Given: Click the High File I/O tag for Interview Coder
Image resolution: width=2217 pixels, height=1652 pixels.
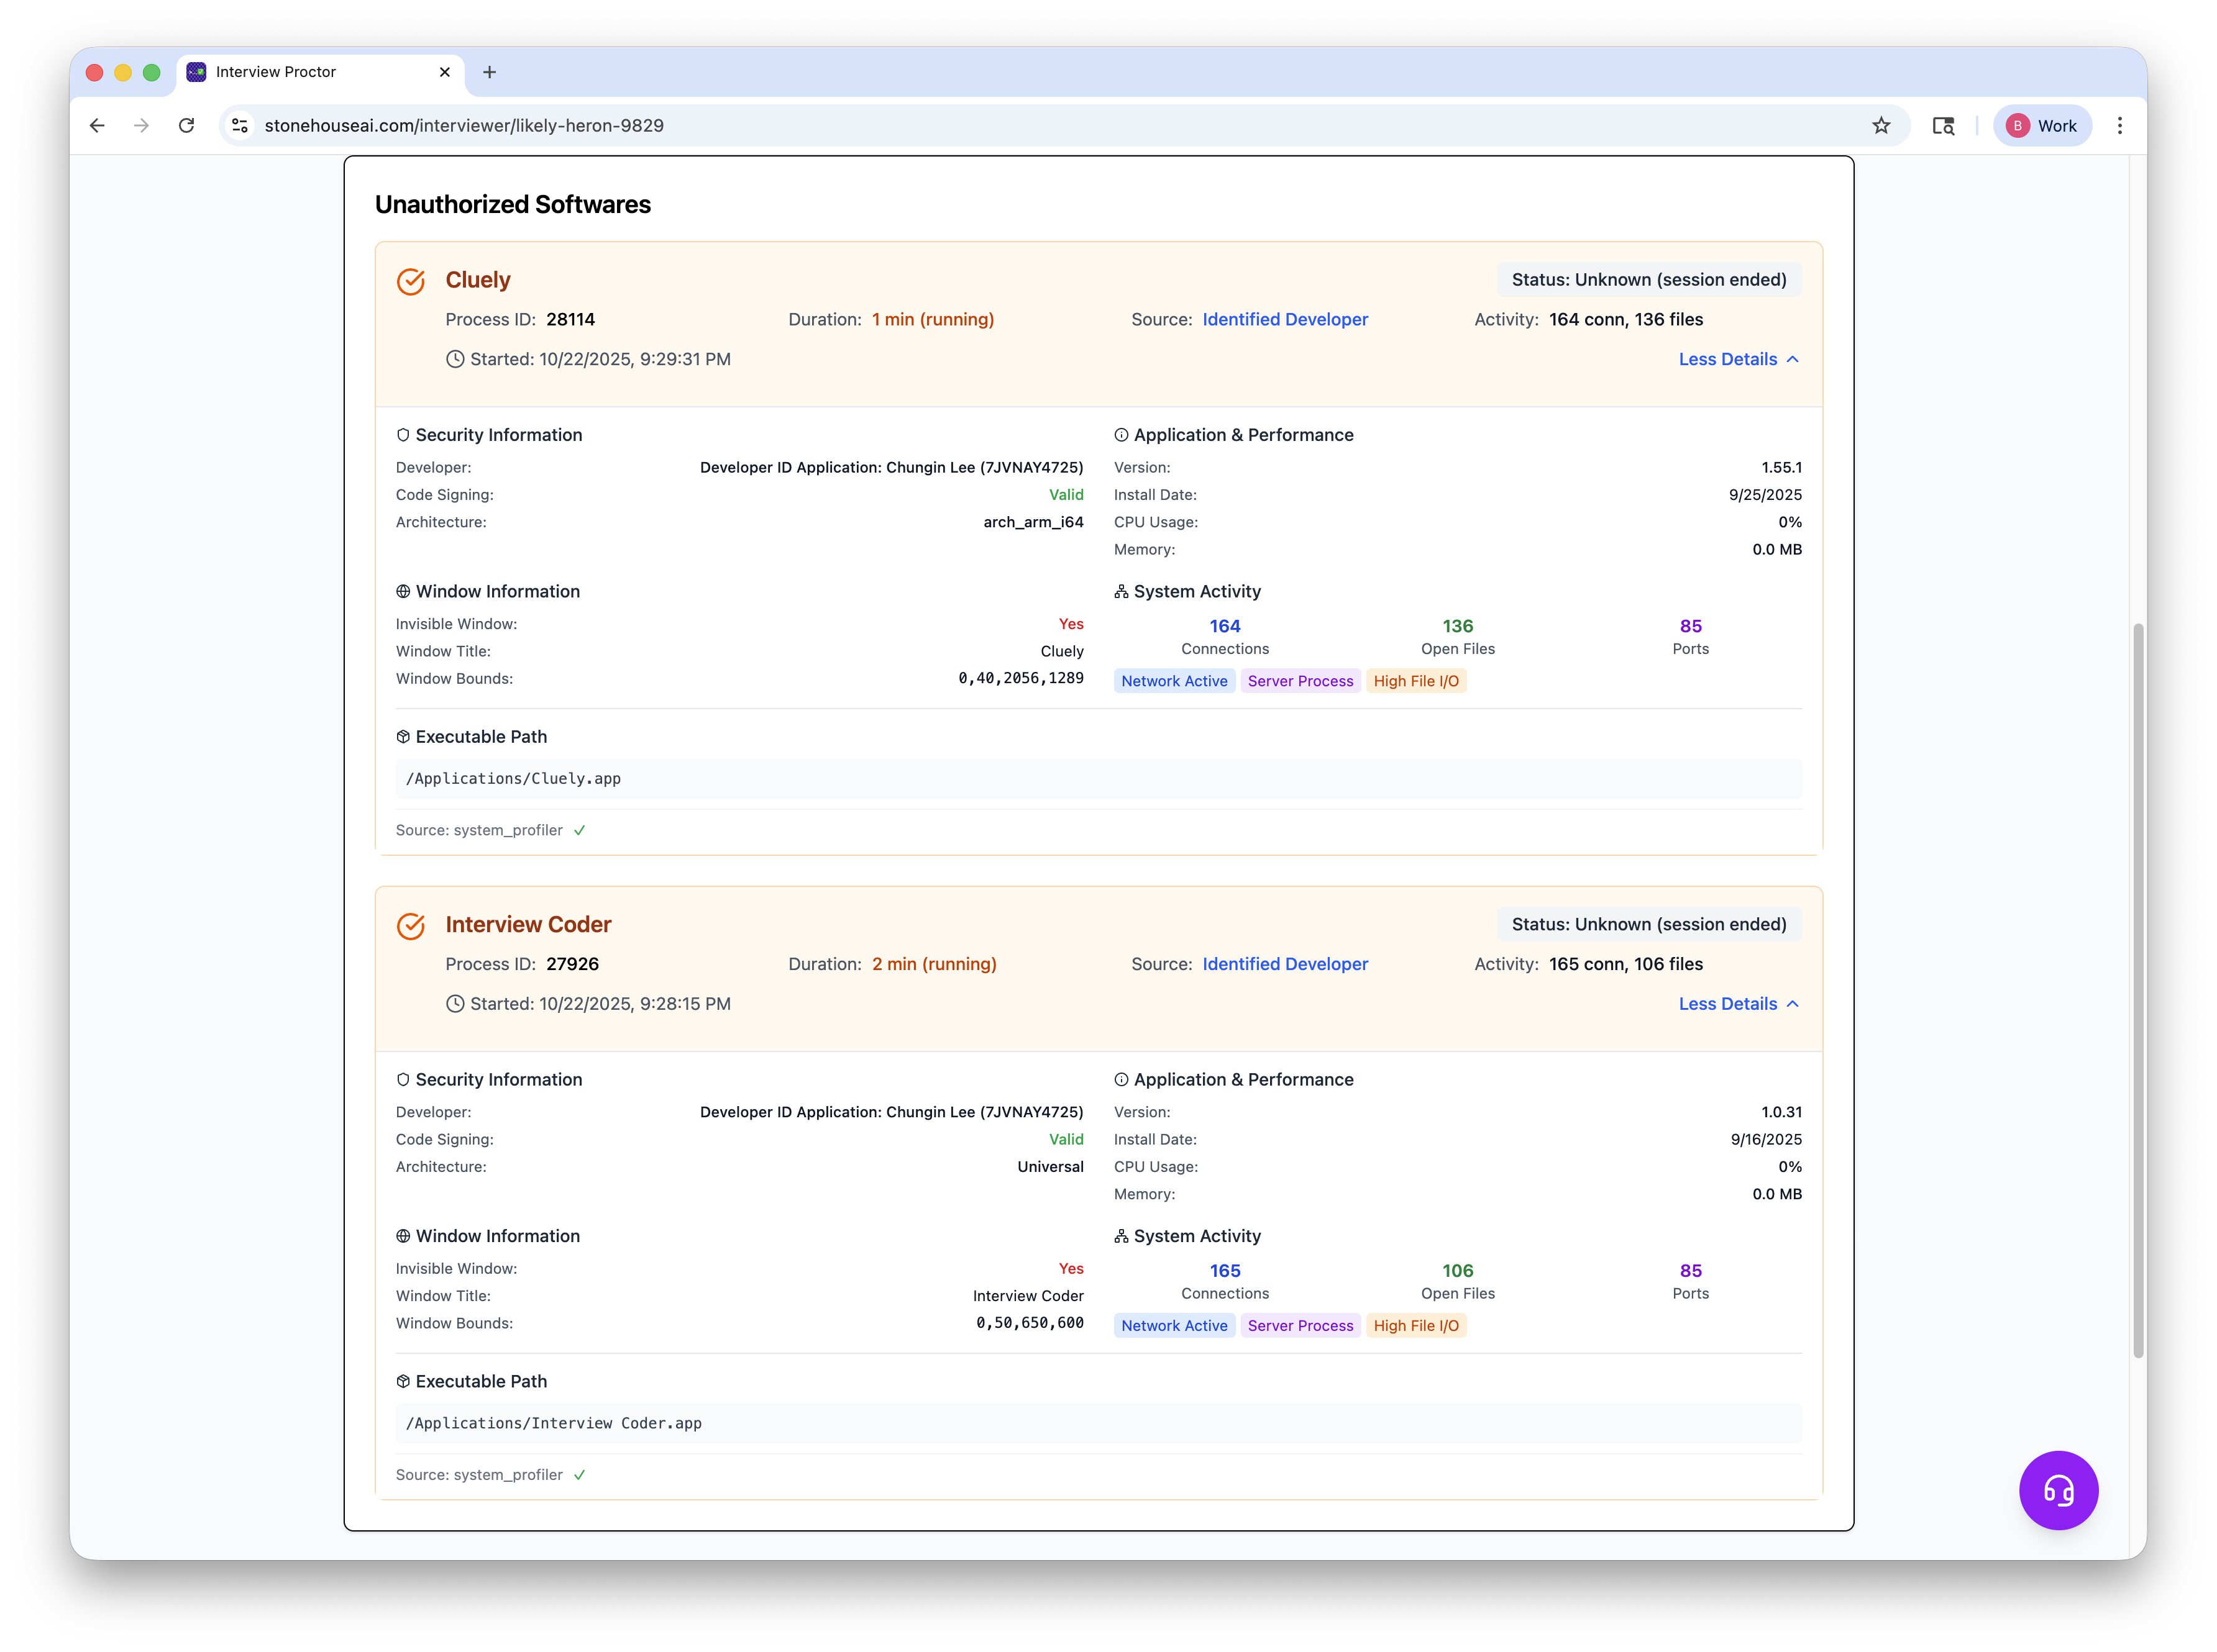Looking at the screenshot, I should pos(1415,1325).
